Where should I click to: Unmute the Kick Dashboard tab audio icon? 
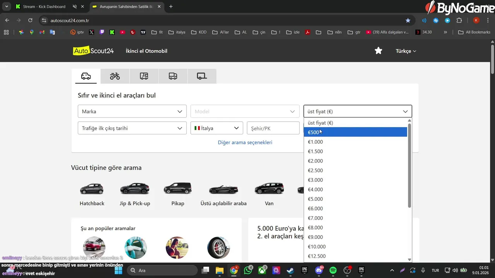pyautogui.click(x=75, y=7)
